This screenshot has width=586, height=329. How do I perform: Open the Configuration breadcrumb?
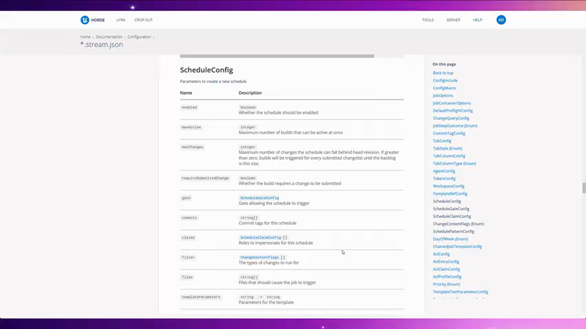click(139, 37)
